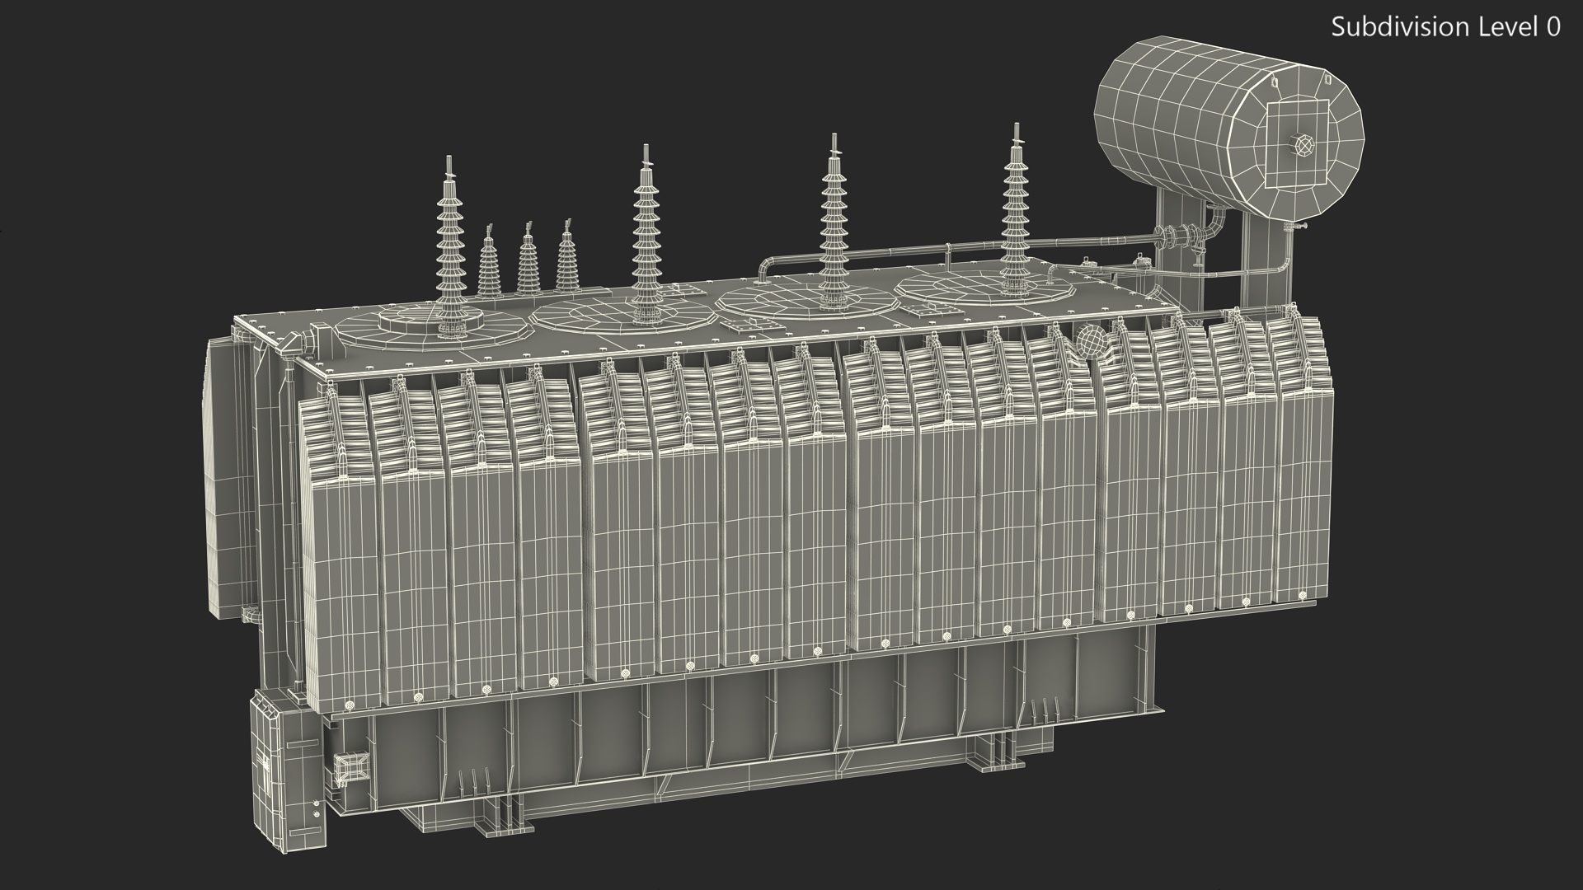Click the Subdivision Level 0 label
Image resolution: width=1583 pixels, height=890 pixels.
pyautogui.click(x=1445, y=27)
